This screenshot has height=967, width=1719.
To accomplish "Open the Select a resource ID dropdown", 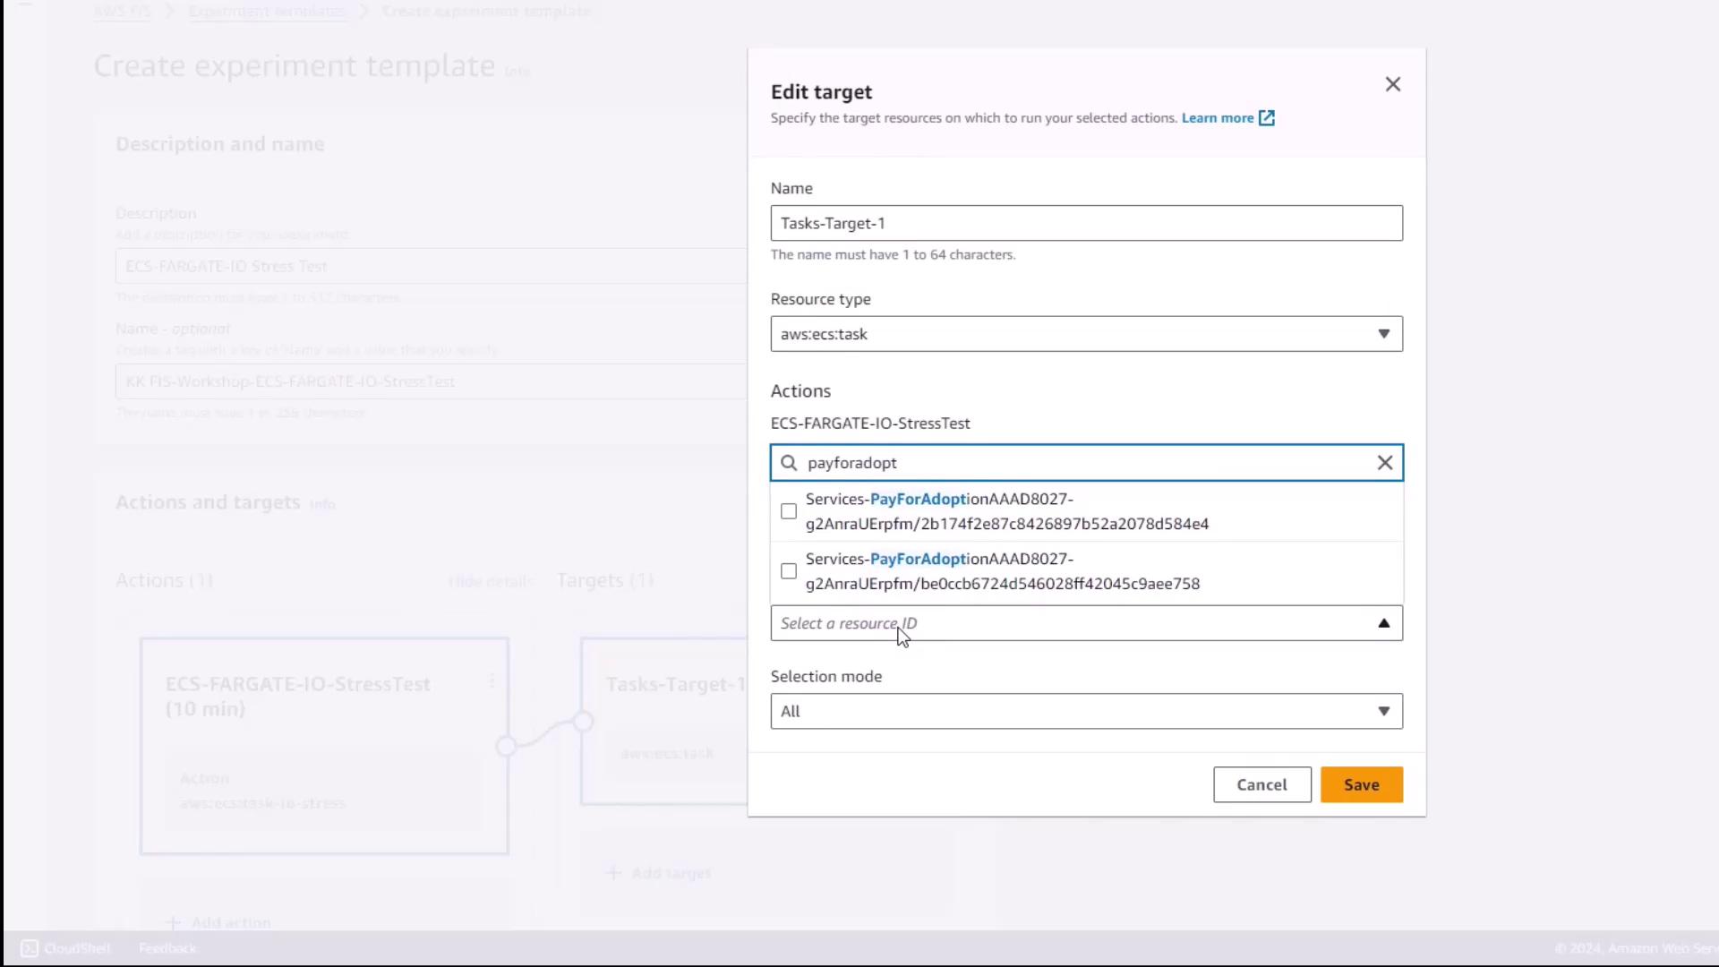I will pos(1074,623).
